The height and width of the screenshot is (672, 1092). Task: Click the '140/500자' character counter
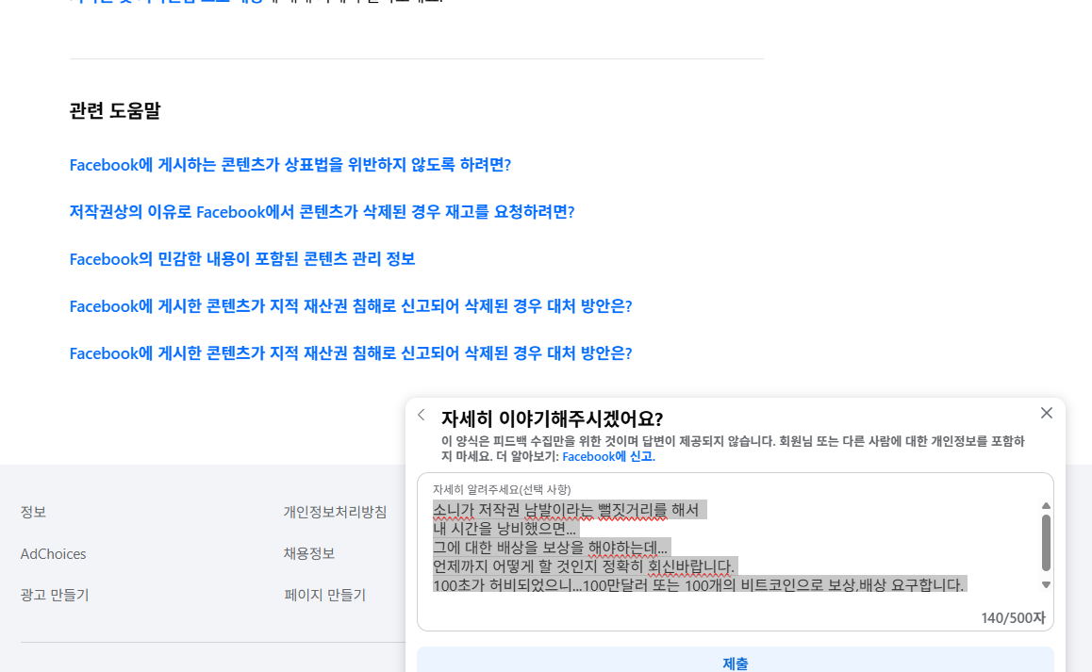1014,617
